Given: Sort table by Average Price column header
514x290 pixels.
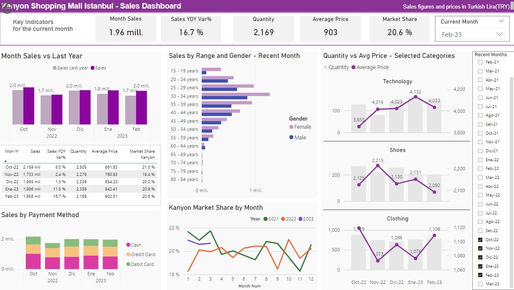Looking at the screenshot, I should (x=104, y=151).
